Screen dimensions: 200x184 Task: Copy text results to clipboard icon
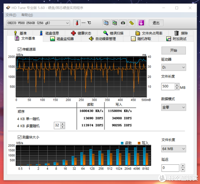click(x=106, y=23)
